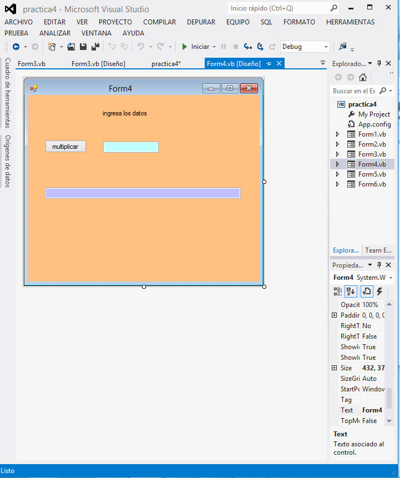Click the multiplicar button on Form4
The image size is (400, 478).
65,147
